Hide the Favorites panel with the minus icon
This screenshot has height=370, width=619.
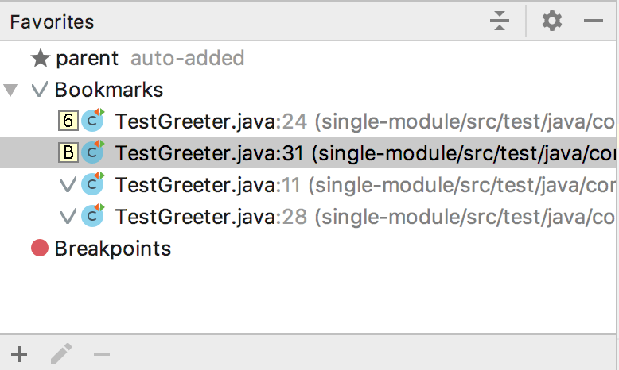pos(594,21)
